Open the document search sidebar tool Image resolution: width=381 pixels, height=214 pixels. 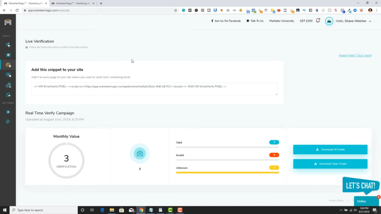point(8,85)
